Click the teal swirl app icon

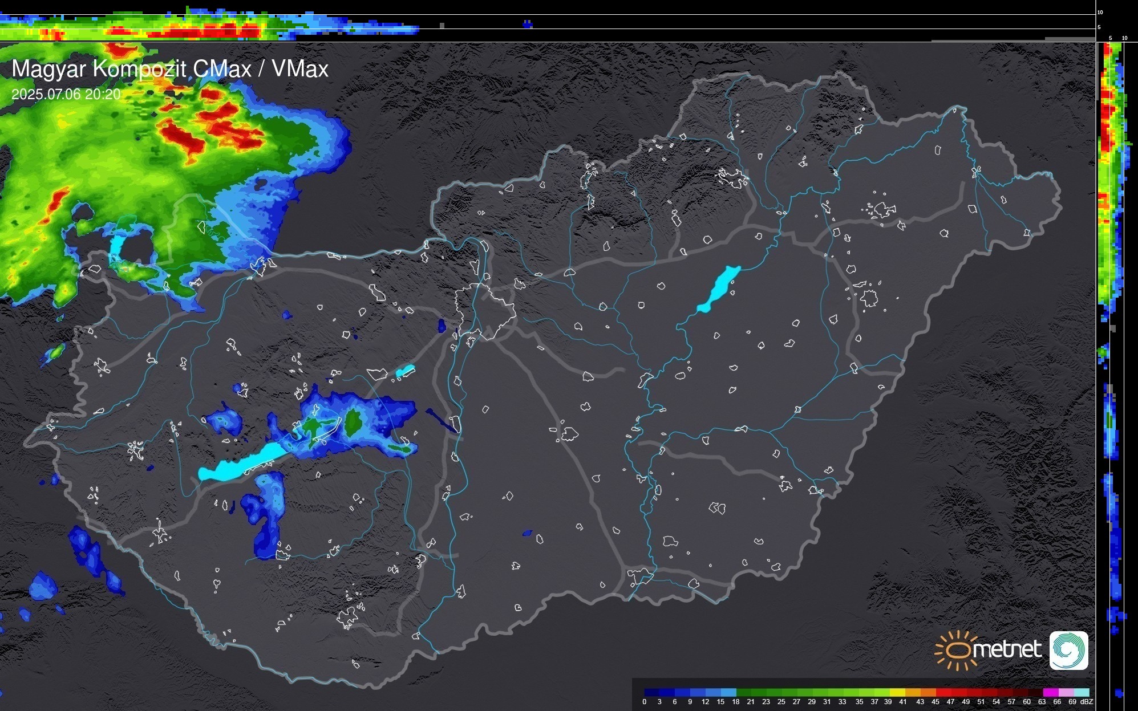(x=1068, y=650)
